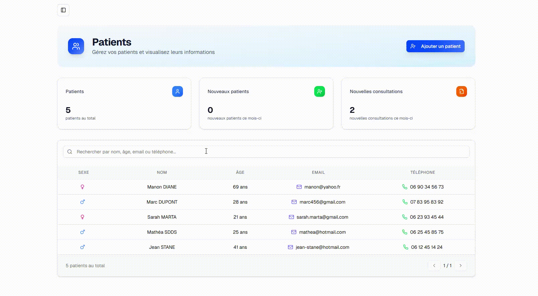
Task: Click the Patients header group icon
Action: point(76,46)
